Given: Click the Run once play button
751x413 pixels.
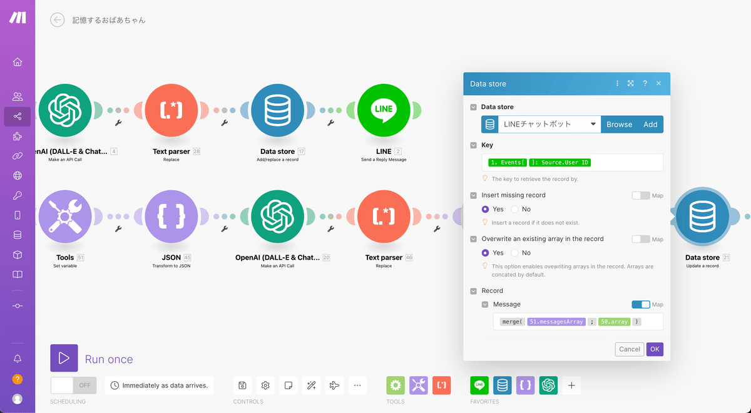Looking at the screenshot, I should 64,358.
